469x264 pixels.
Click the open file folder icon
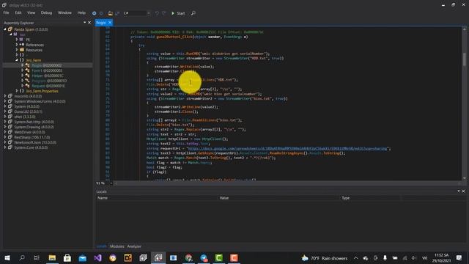[x=111, y=13]
